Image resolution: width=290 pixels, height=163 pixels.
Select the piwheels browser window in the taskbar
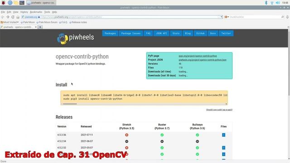click(x=41, y=3)
